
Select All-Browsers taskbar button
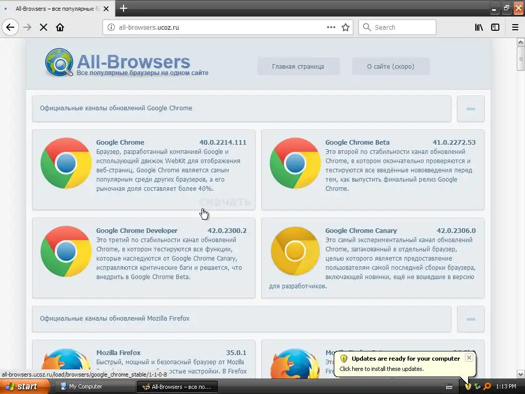tap(177, 387)
